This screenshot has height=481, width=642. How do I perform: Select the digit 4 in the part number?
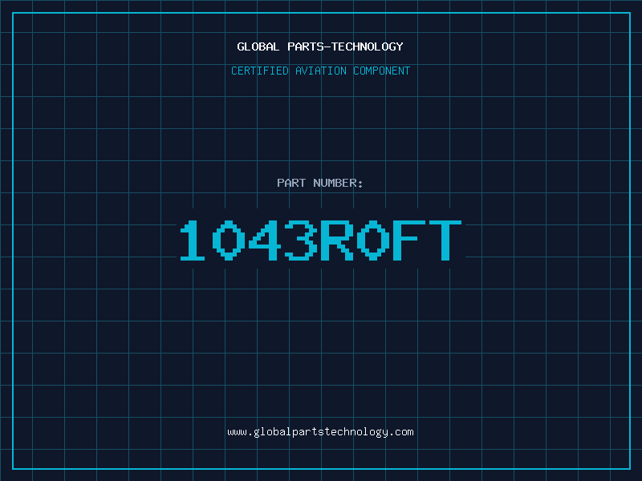click(x=265, y=240)
